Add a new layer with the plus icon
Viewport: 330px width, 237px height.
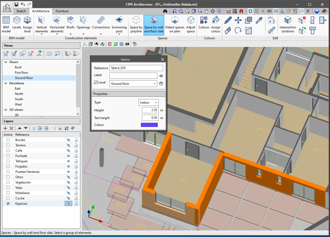coord(5,128)
